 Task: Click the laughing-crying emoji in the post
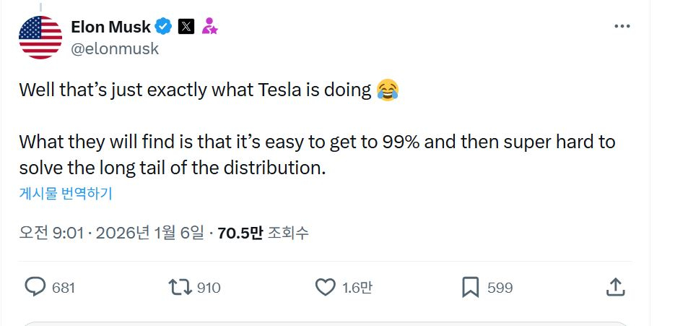(x=388, y=90)
